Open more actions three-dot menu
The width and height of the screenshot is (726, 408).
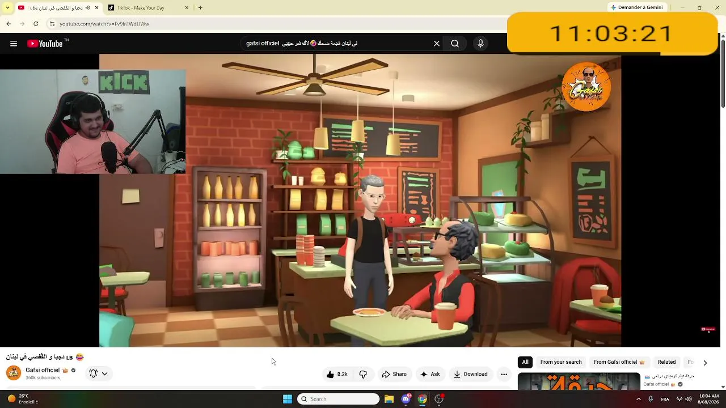click(504, 374)
